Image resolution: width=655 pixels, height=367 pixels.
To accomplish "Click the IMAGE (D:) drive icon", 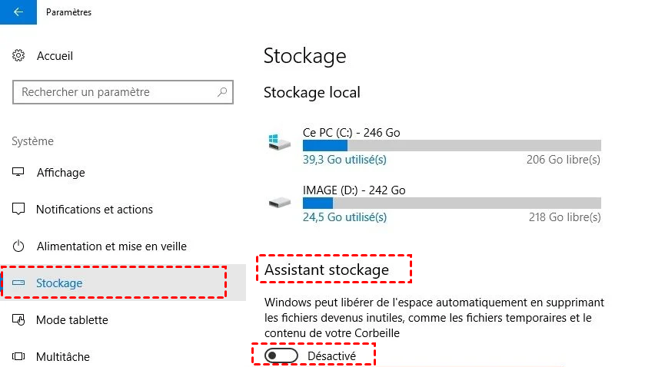I will click(x=278, y=203).
